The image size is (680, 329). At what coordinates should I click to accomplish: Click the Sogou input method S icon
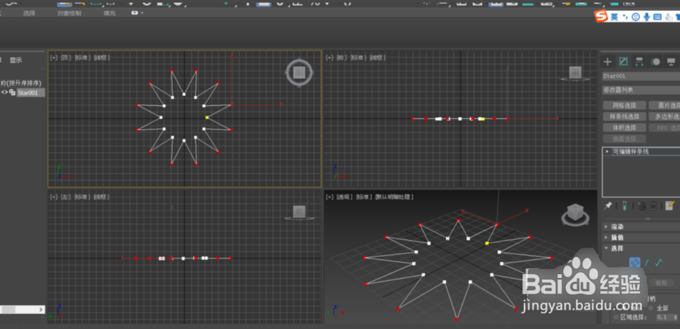[600, 17]
